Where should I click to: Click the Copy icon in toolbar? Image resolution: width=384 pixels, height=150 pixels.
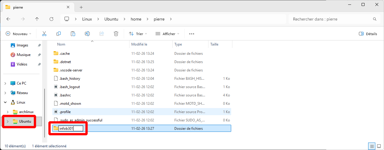point(59,34)
